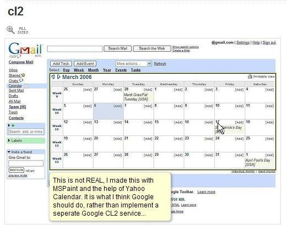Viewport: 287px width, 230px height.
Task: Open the Chats folder
Action: (x=13, y=81)
